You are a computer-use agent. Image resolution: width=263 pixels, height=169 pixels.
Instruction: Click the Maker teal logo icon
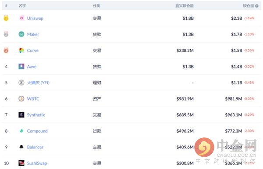pos(21,34)
